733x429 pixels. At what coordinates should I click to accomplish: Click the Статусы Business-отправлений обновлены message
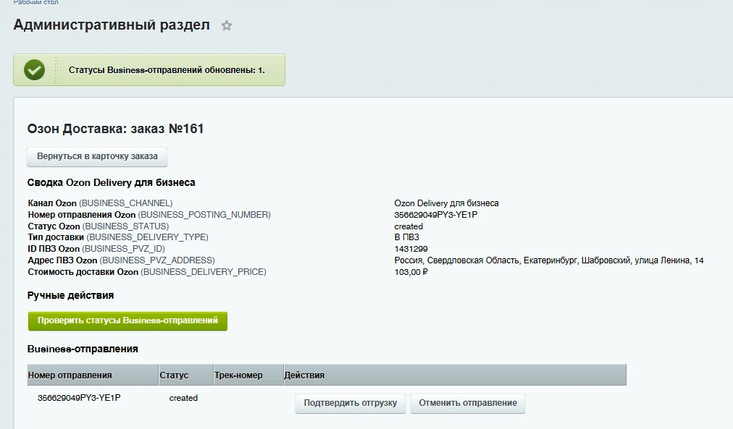pyautogui.click(x=167, y=70)
